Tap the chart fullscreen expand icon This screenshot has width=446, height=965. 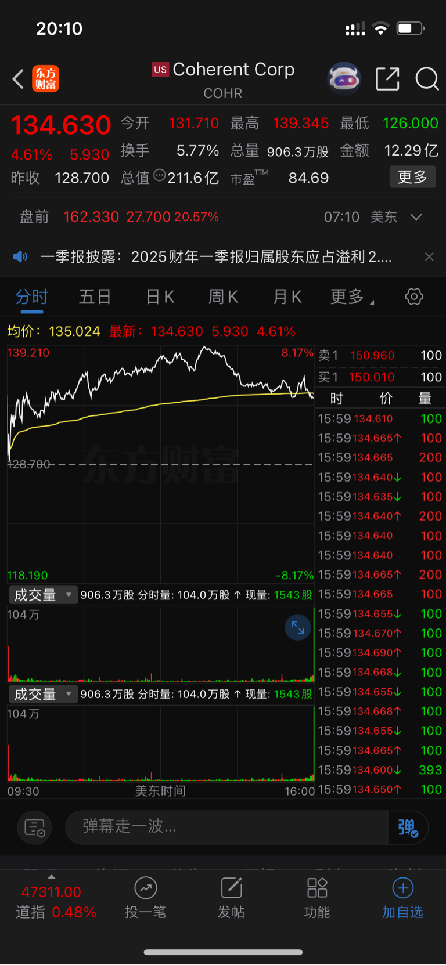[x=298, y=627]
